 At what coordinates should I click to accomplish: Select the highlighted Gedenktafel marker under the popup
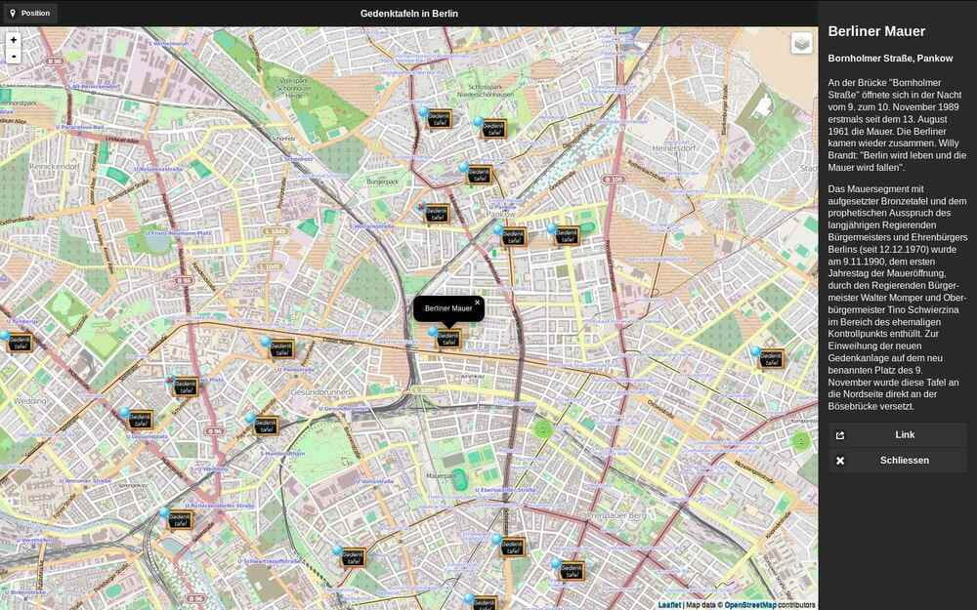tap(447, 340)
